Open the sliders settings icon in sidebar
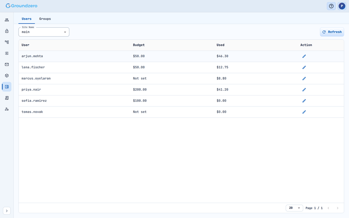This screenshot has width=349, height=218. click(x=7, y=53)
